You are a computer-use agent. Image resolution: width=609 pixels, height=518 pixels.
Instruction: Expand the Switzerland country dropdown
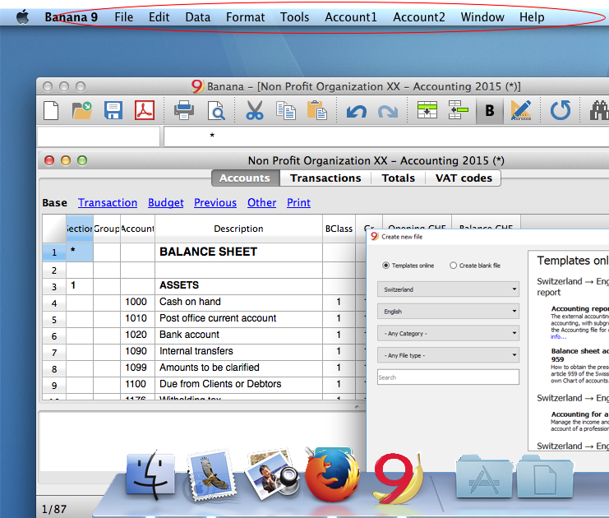click(448, 289)
